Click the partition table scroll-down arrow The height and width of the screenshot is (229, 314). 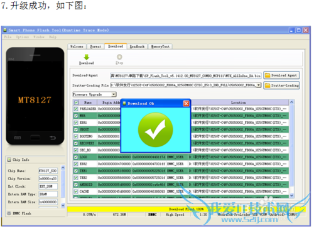291,195
